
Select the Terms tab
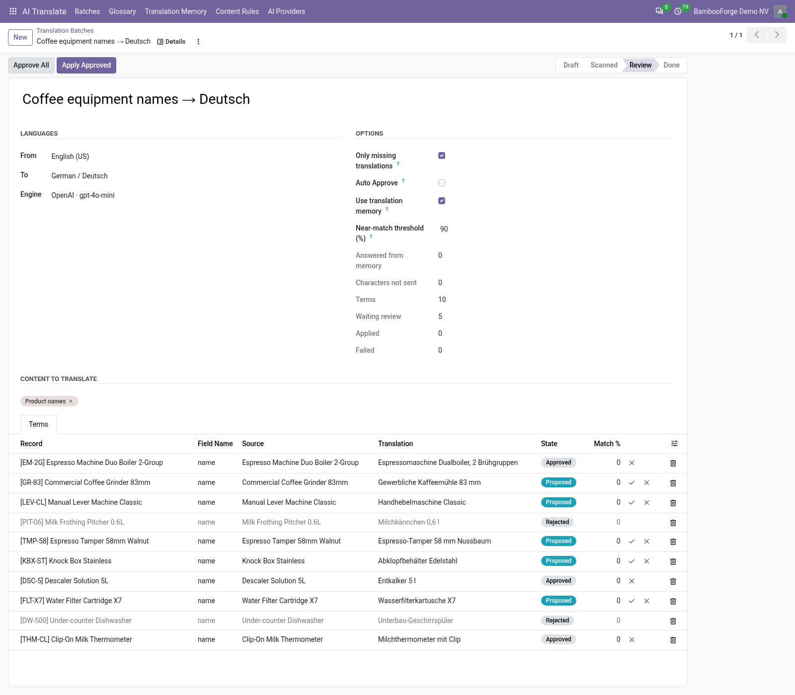point(38,424)
